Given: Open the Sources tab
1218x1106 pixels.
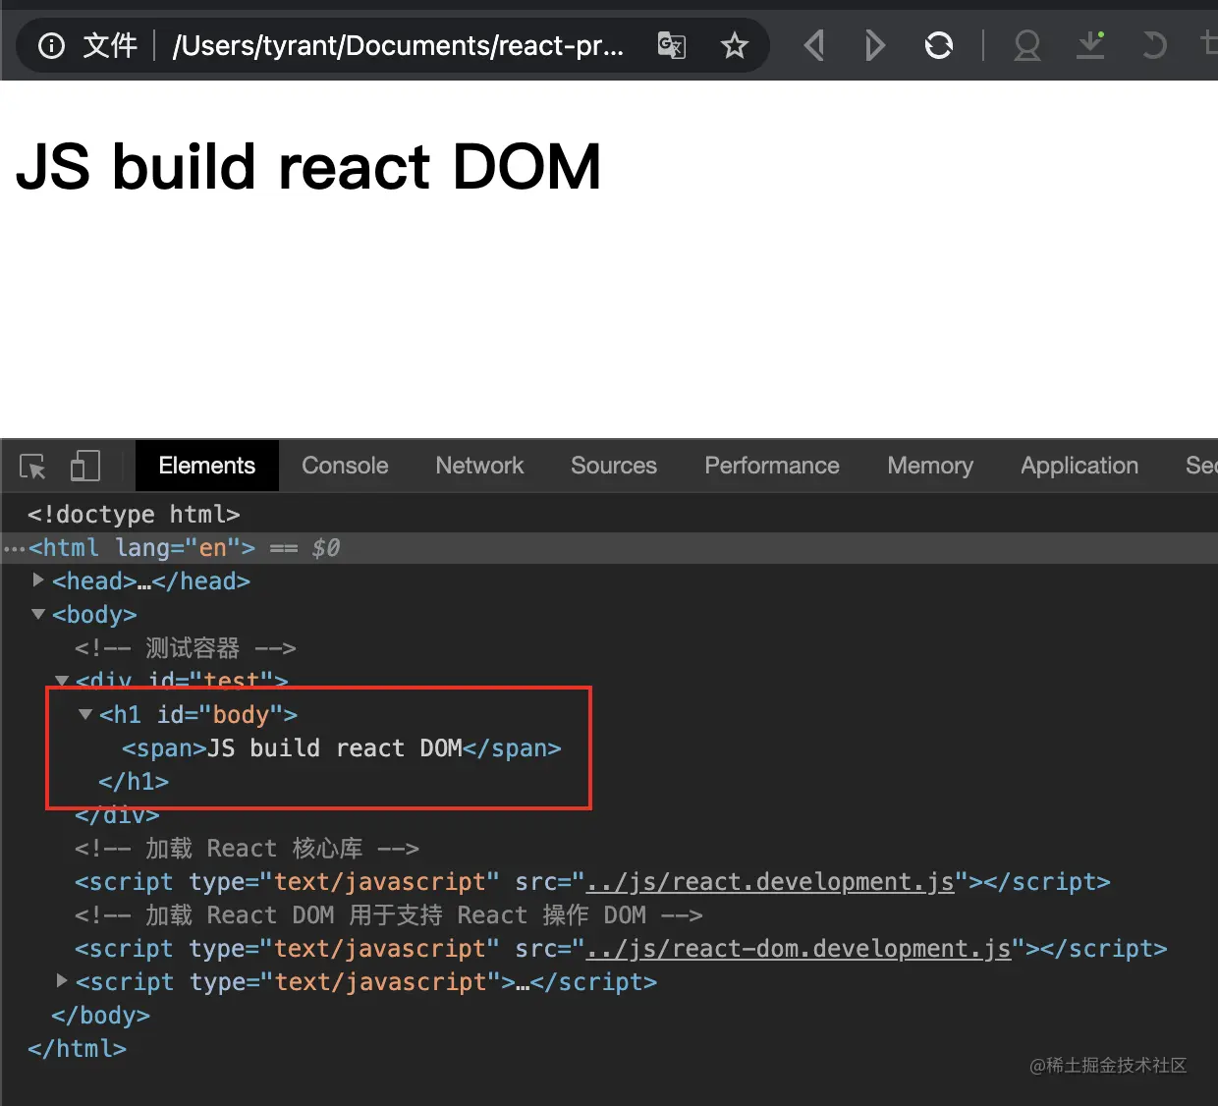Looking at the screenshot, I should coord(614,466).
